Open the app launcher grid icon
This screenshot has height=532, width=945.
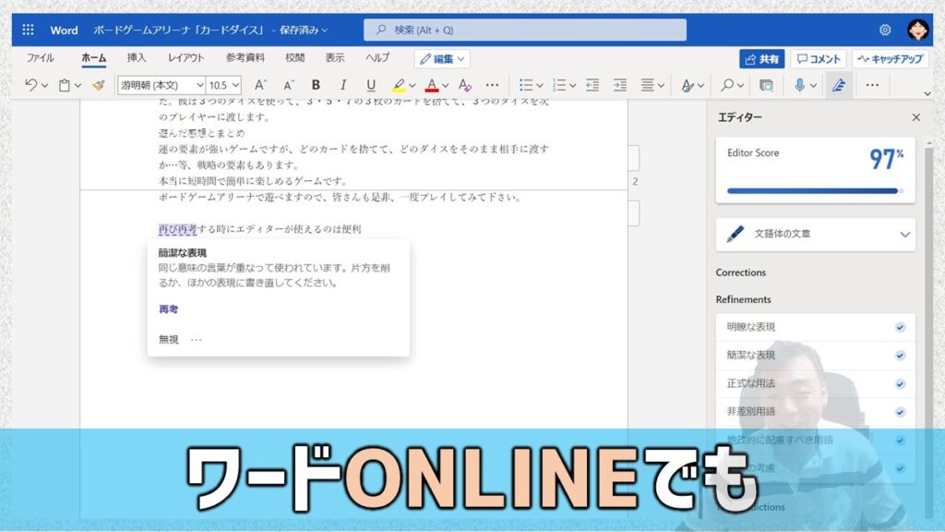(x=28, y=30)
